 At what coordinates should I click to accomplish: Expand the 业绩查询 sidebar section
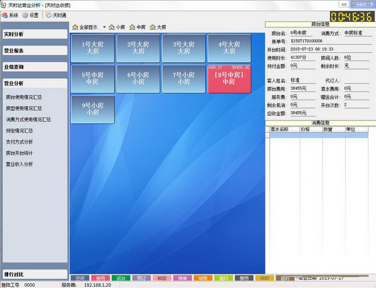pos(35,67)
